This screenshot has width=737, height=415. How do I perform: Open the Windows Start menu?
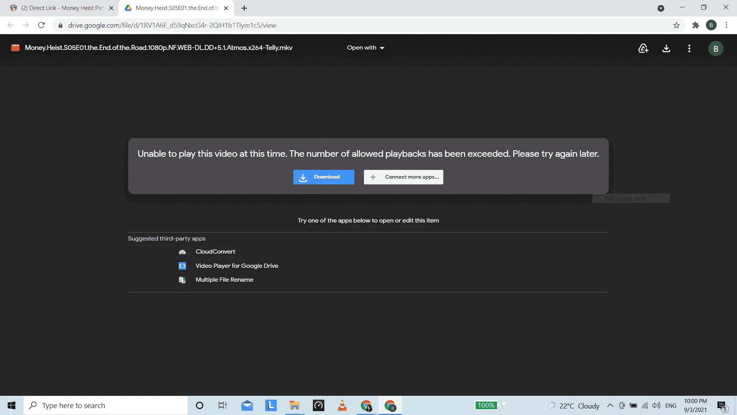[x=12, y=405]
